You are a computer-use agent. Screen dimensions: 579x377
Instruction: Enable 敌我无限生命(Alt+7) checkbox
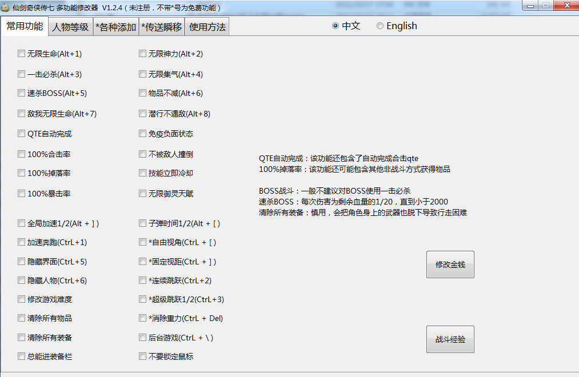pos(21,114)
